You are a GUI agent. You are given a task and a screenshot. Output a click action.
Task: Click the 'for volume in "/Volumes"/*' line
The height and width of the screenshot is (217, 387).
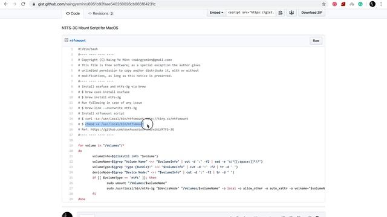coord(101,145)
